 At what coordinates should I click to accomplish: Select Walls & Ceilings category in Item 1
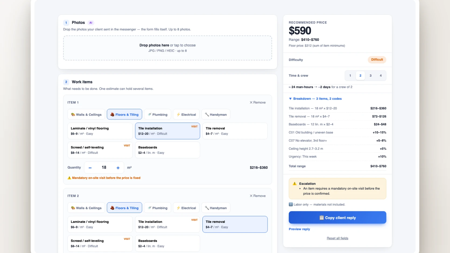coord(86,115)
